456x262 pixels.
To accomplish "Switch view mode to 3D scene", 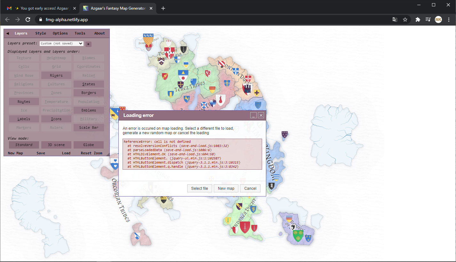I will click(x=56, y=144).
